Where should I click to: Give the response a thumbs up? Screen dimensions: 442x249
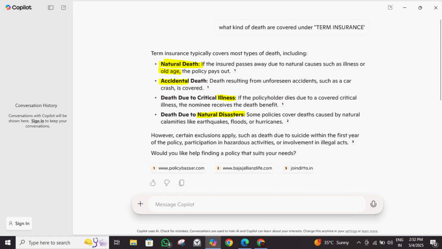click(x=153, y=183)
